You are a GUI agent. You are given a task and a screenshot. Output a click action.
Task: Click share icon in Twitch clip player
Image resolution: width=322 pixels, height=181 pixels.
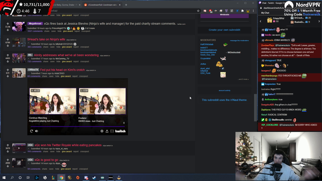107,131
